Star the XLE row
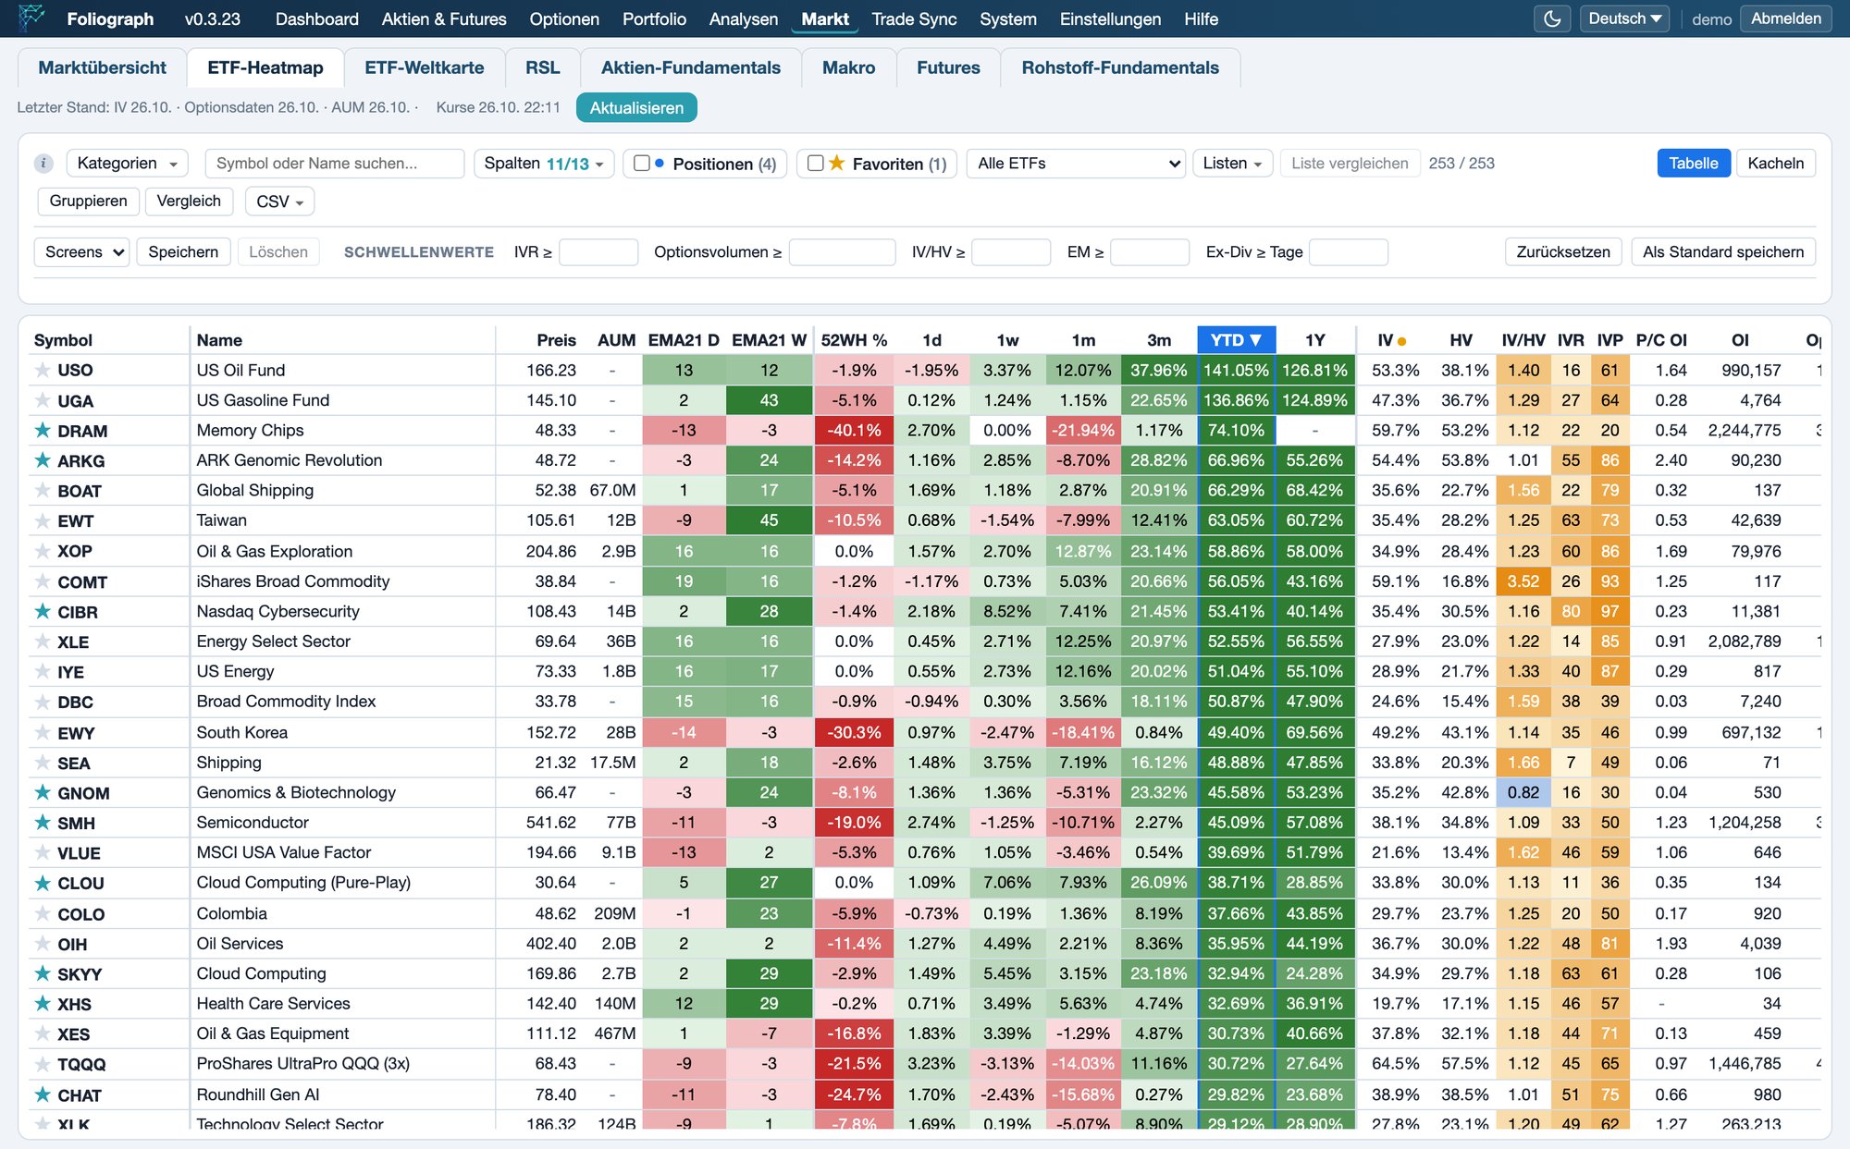 coord(43,642)
